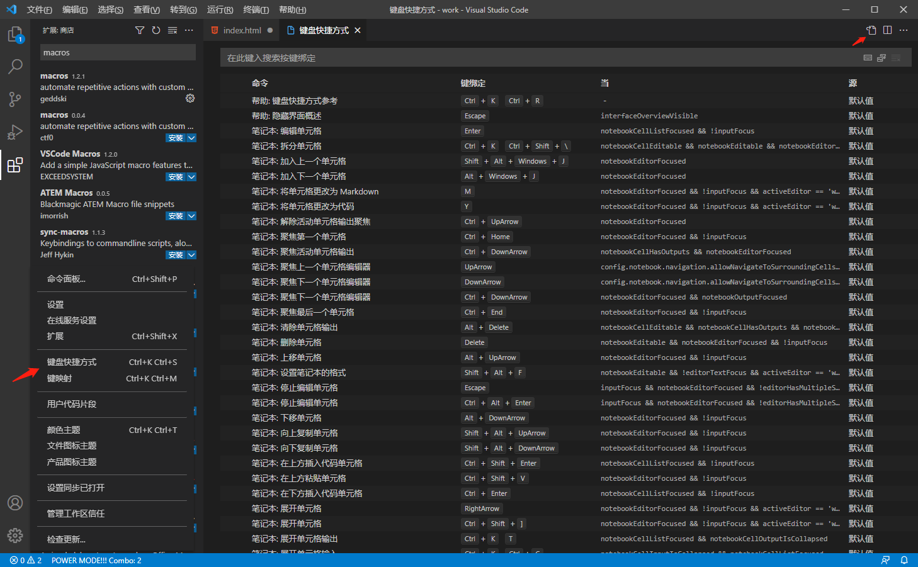Open the 编辑(E) menu
Viewport: 918px width, 567px height.
pyautogui.click(x=75, y=9)
